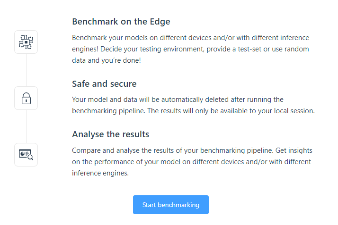Select the 'Benchmark on the Edge' heading
This screenshot has width=338, height=225.
[121, 21]
